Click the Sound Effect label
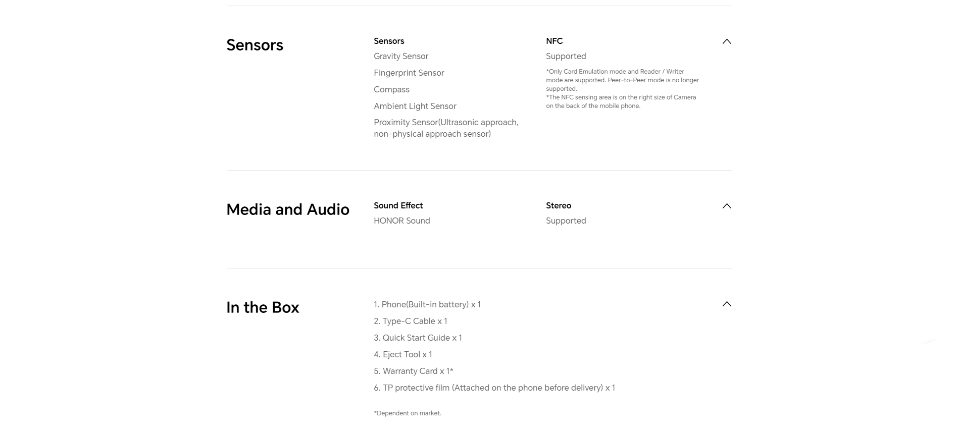Viewport: 958px width, 431px height. click(x=398, y=205)
